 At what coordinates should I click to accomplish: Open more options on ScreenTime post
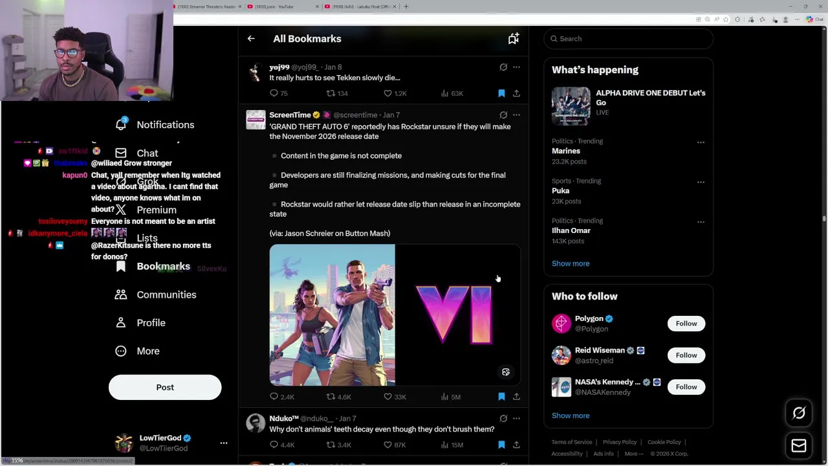click(x=516, y=115)
